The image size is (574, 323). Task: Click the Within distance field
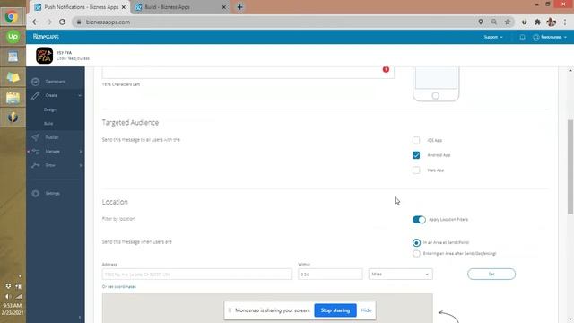tap(330, 275)
